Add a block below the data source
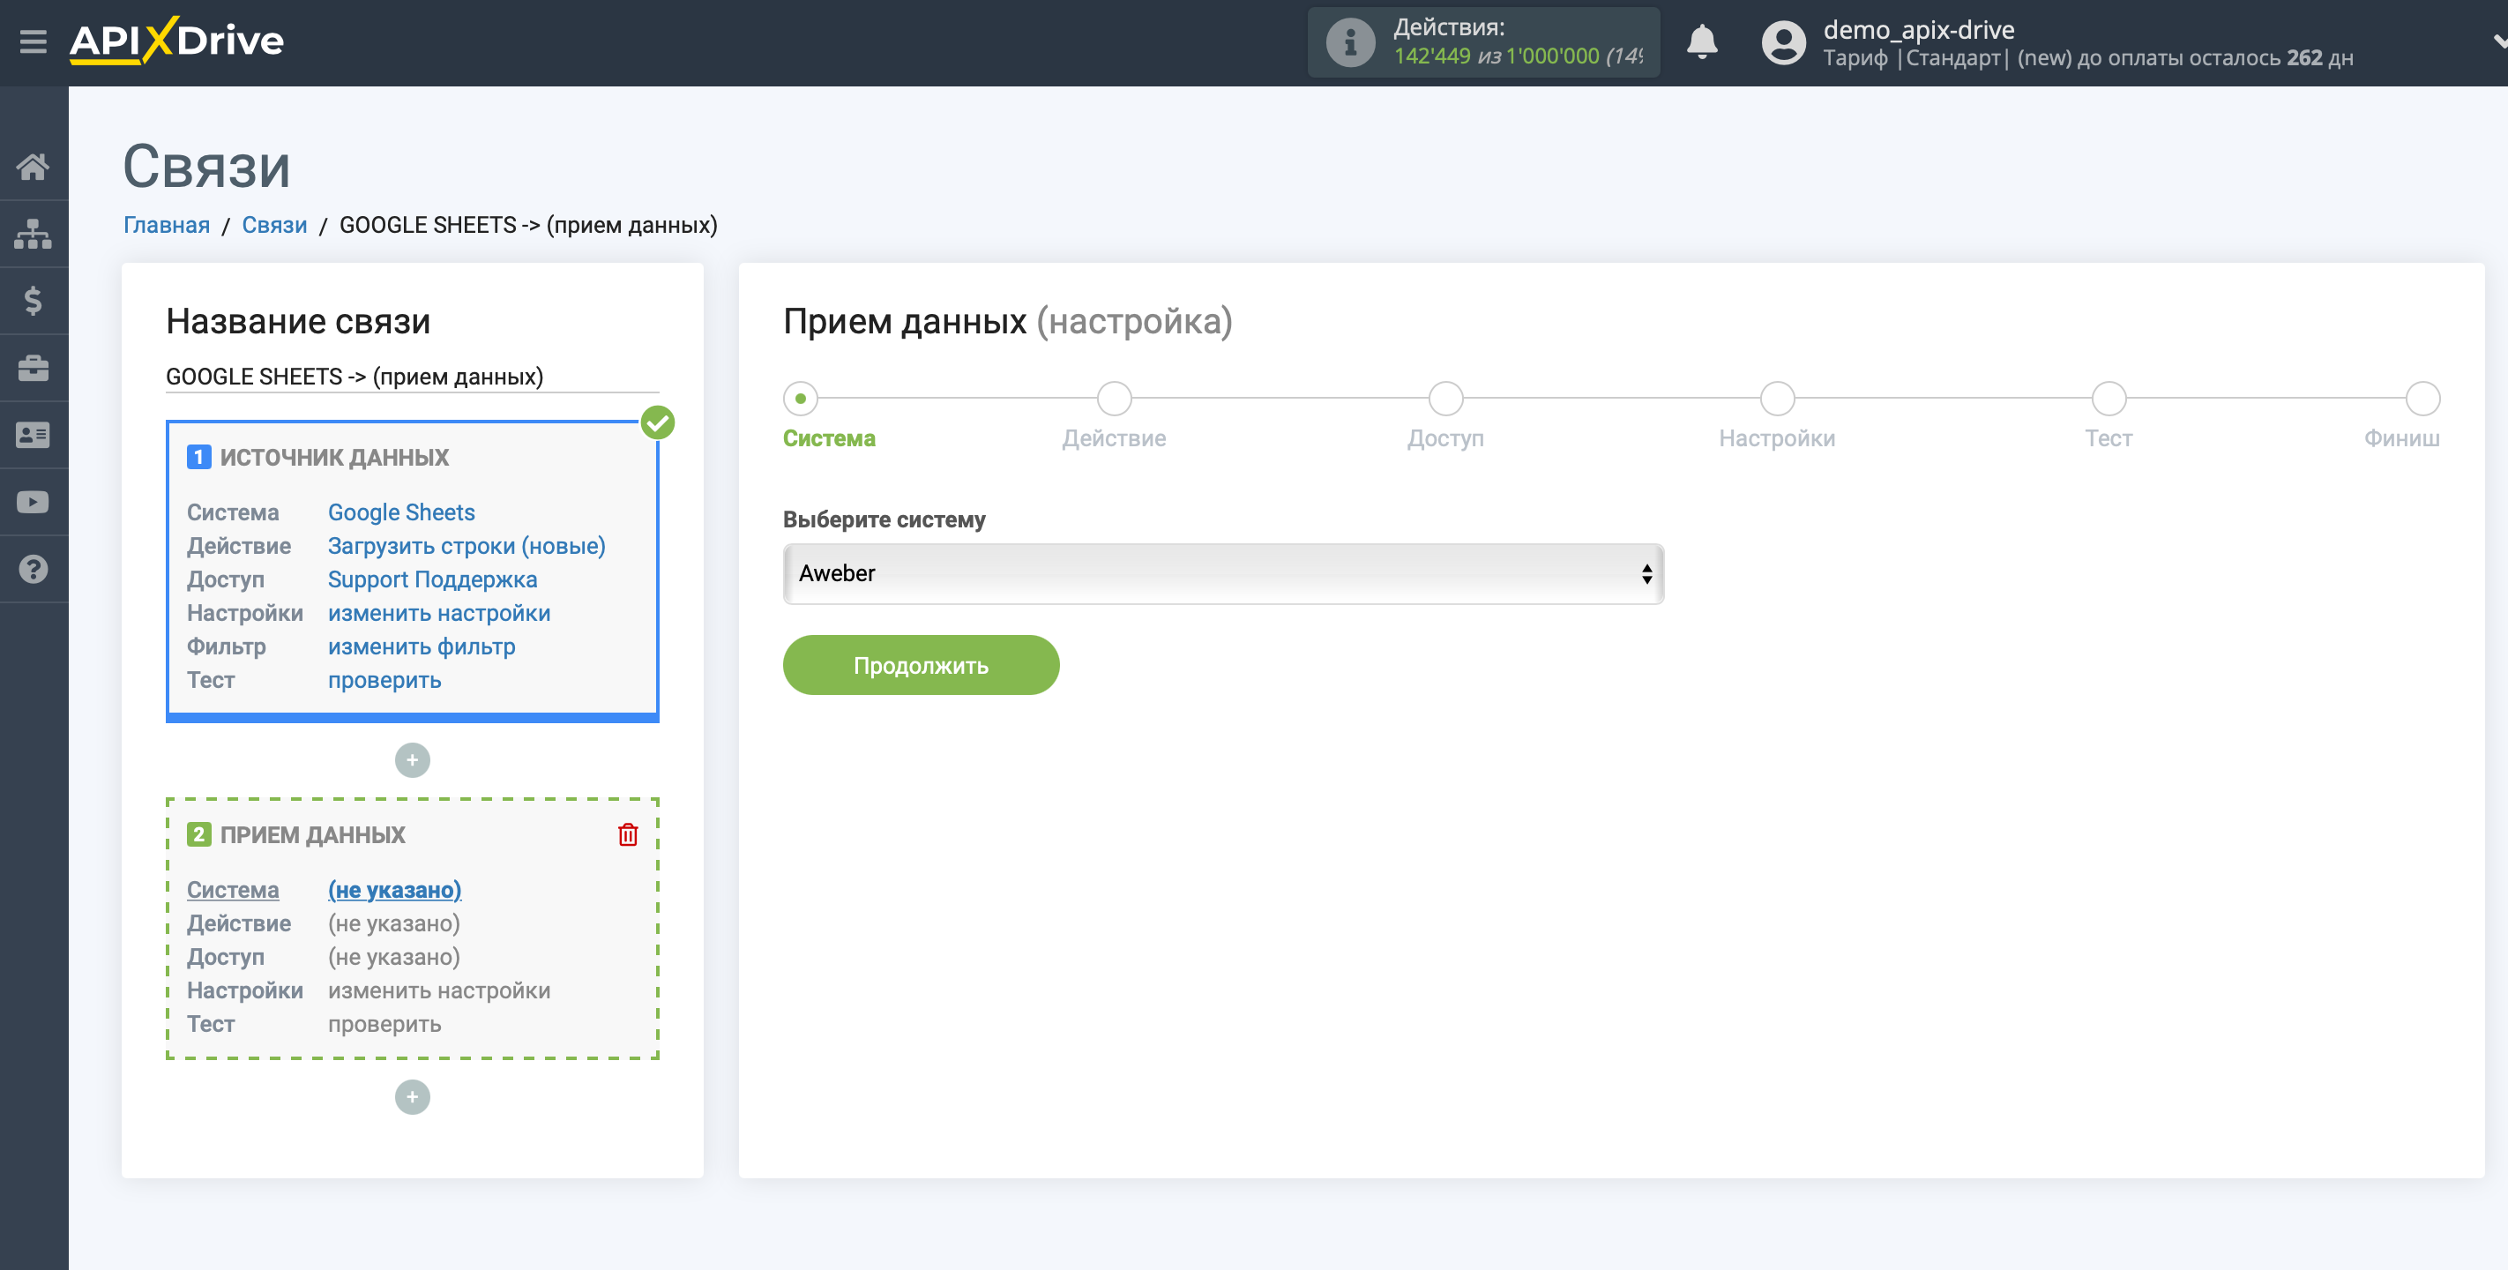2508x1270 pixels. pos(412,760)
